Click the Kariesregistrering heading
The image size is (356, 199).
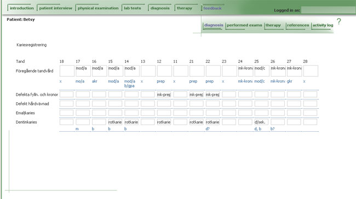32,45
